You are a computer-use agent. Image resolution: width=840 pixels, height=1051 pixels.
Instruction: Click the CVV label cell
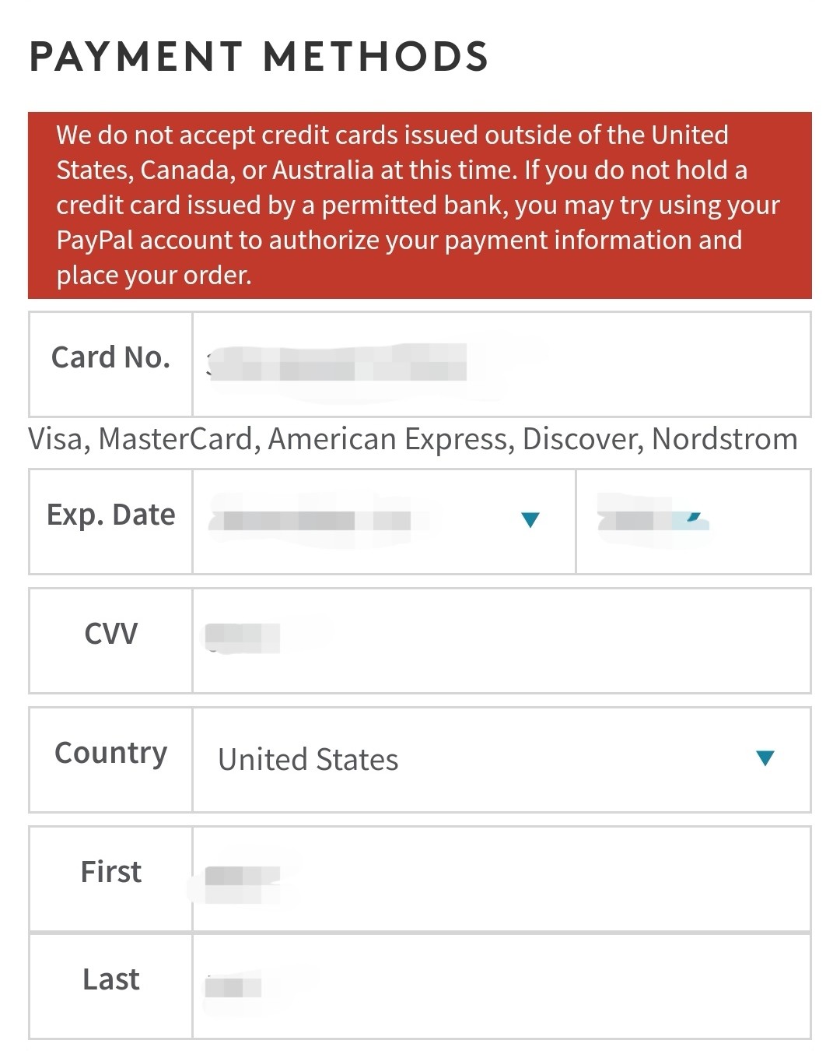point(110,641)
